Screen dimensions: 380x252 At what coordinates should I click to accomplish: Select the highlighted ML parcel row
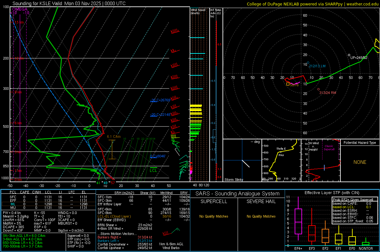click(48, 204)
